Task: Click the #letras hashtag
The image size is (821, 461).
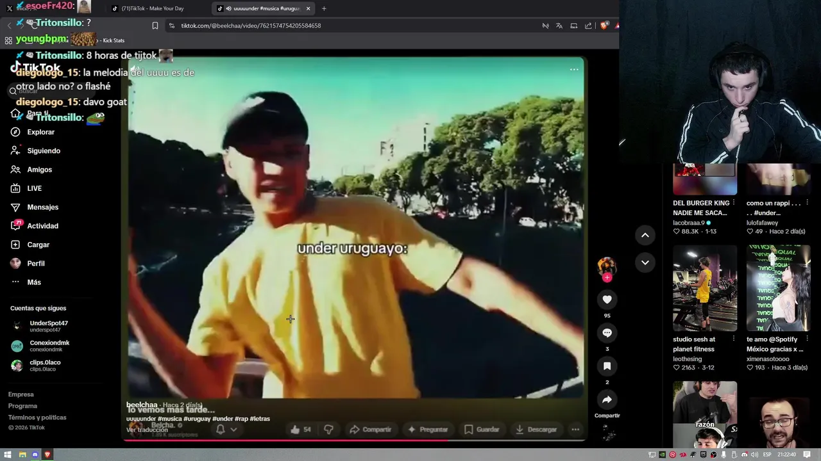Action: click(260, 419)
